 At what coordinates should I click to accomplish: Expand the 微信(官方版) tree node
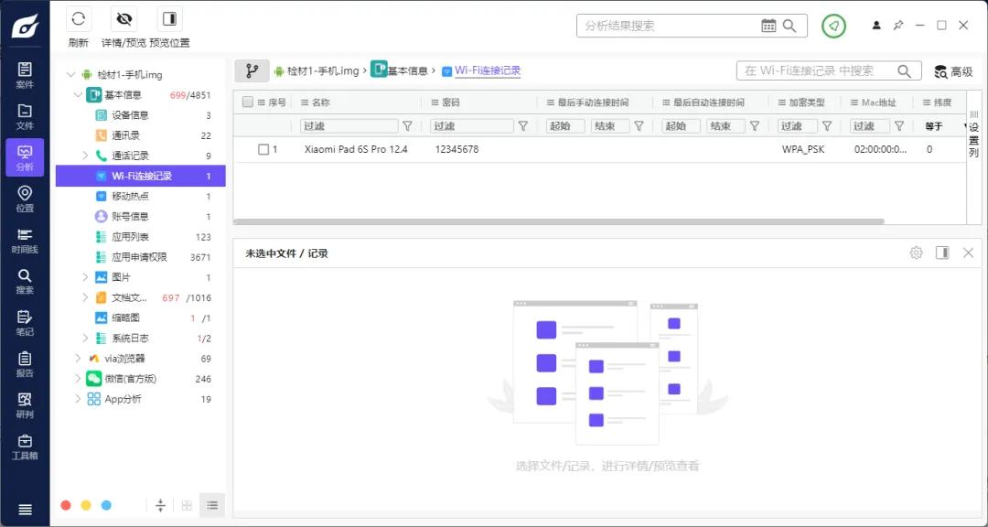(x=78, y=379)
